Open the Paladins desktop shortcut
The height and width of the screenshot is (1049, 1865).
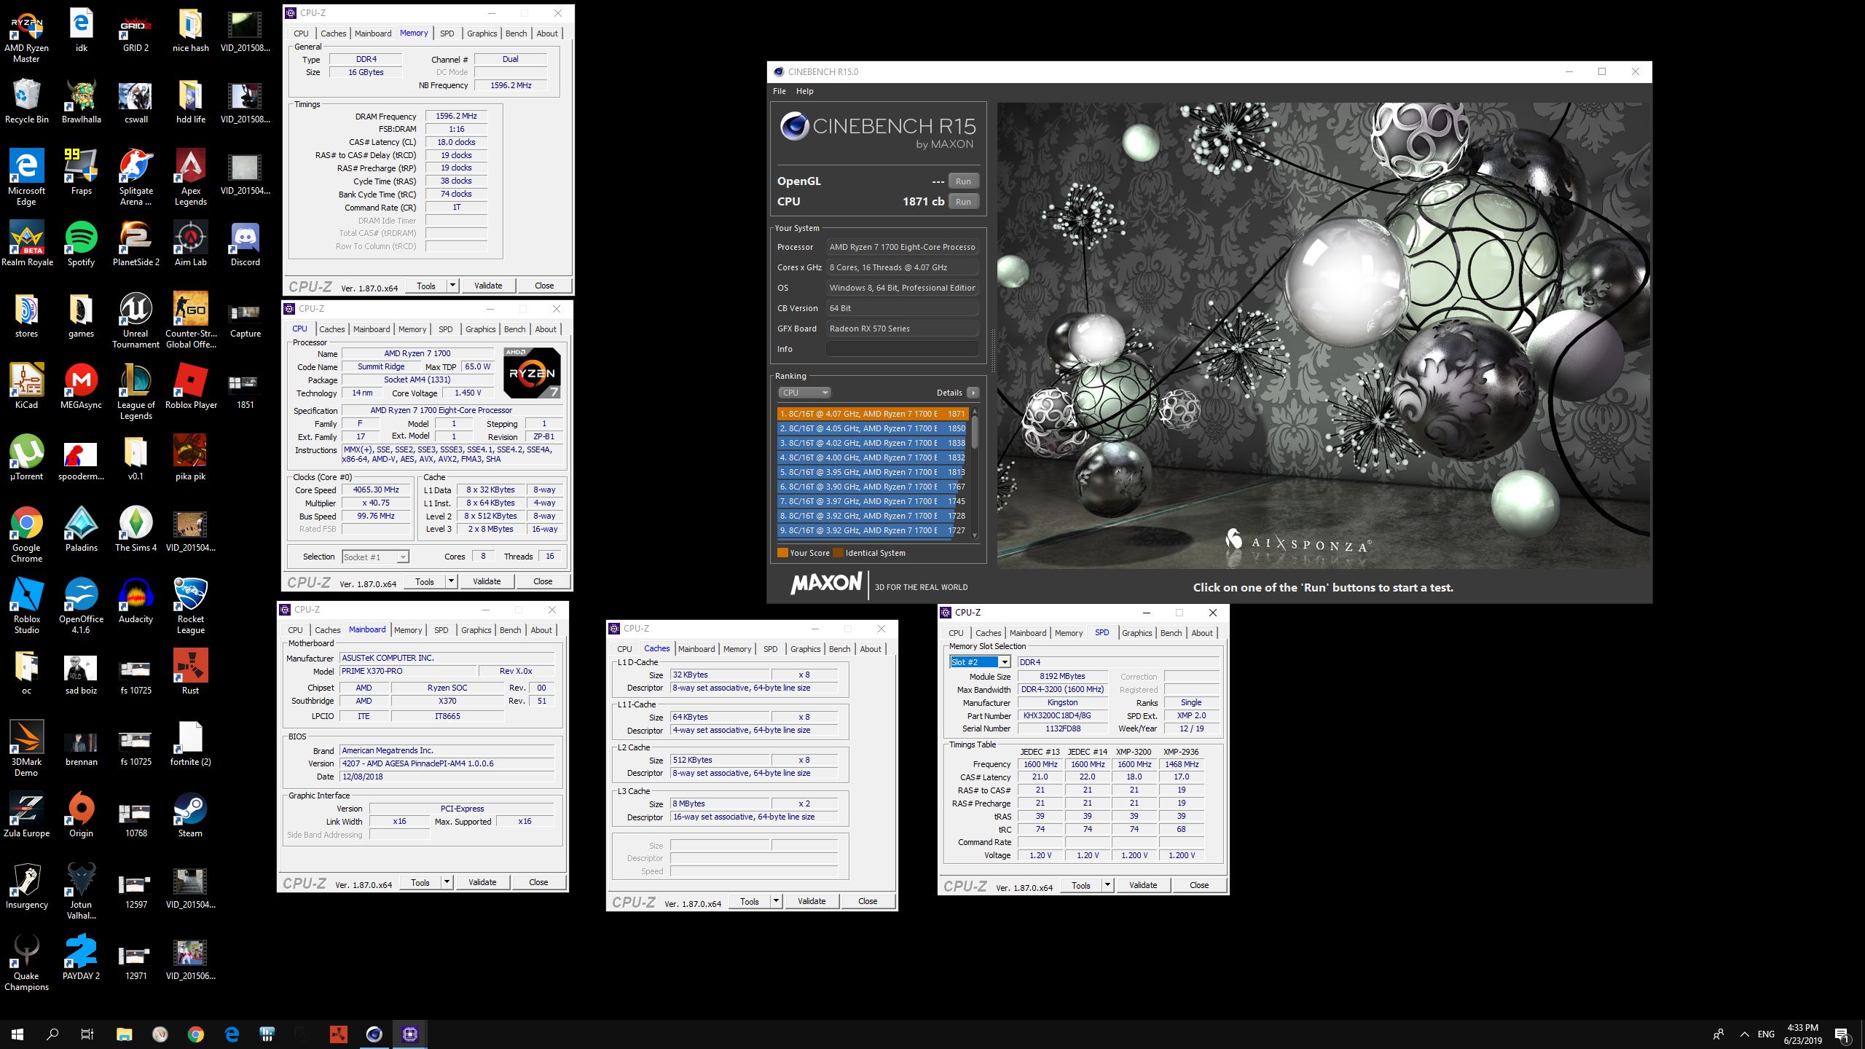[81, 530]
